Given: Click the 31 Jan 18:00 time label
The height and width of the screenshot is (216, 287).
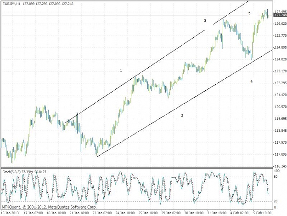Looking at the screenshot, I should (x=217, y=213).
